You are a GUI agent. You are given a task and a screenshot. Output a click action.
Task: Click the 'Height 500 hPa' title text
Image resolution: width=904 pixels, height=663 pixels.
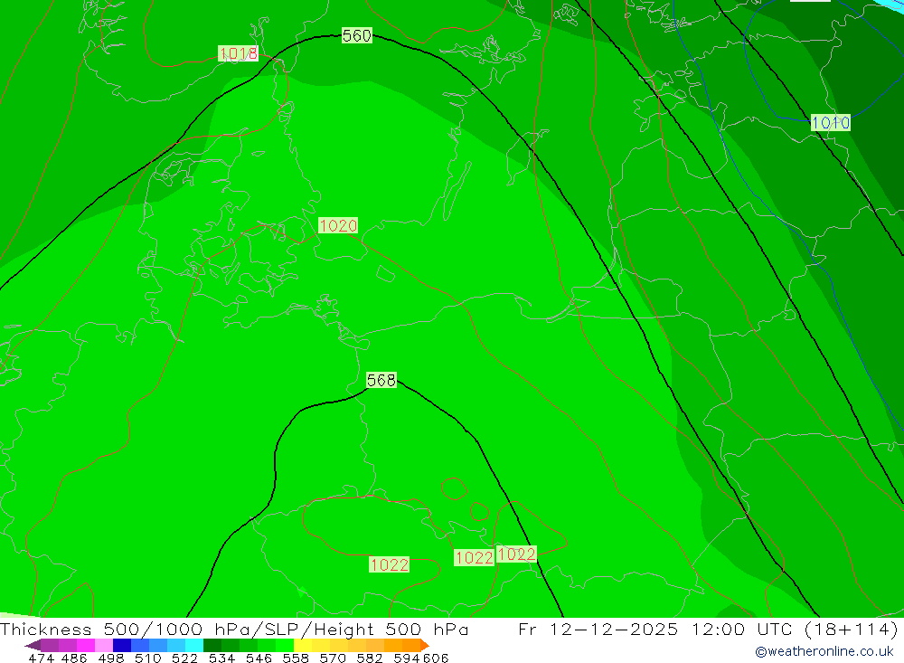click(391, 630)
